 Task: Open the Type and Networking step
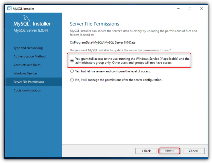click(28, 48)
